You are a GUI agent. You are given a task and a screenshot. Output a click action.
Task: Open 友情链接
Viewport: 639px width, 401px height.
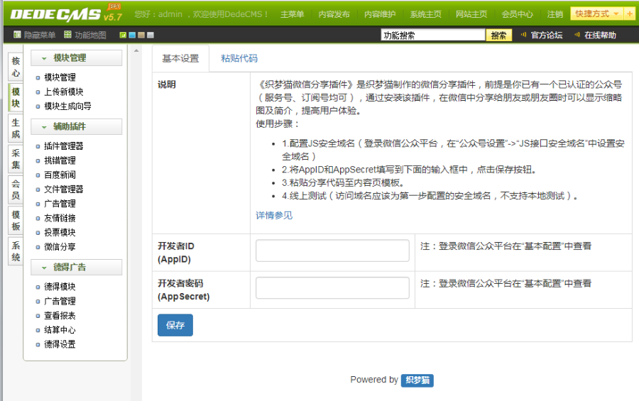[x=60, y=218]
